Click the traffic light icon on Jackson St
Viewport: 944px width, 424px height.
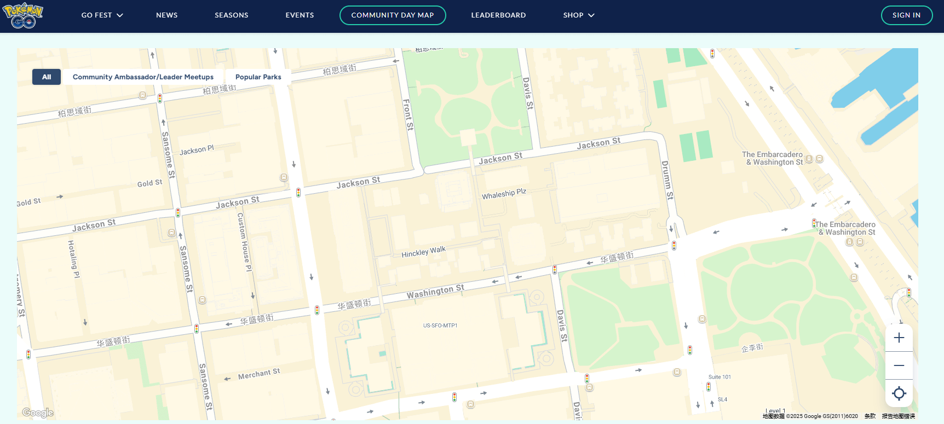point(298,193)
